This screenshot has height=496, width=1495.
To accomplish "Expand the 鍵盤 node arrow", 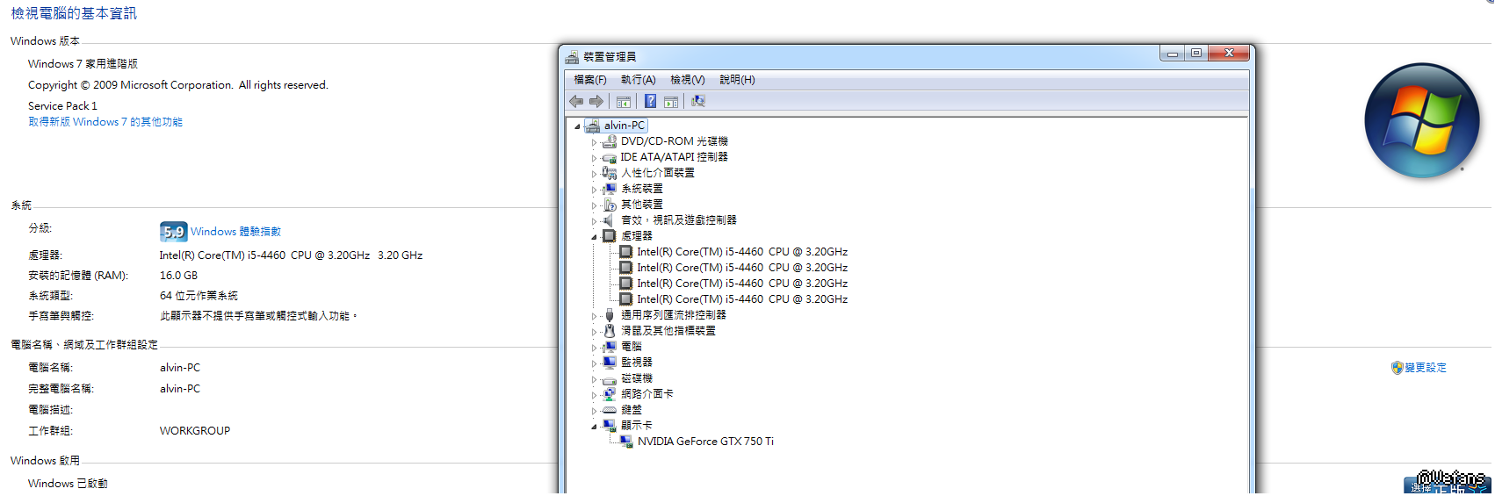I will [594, 411].
